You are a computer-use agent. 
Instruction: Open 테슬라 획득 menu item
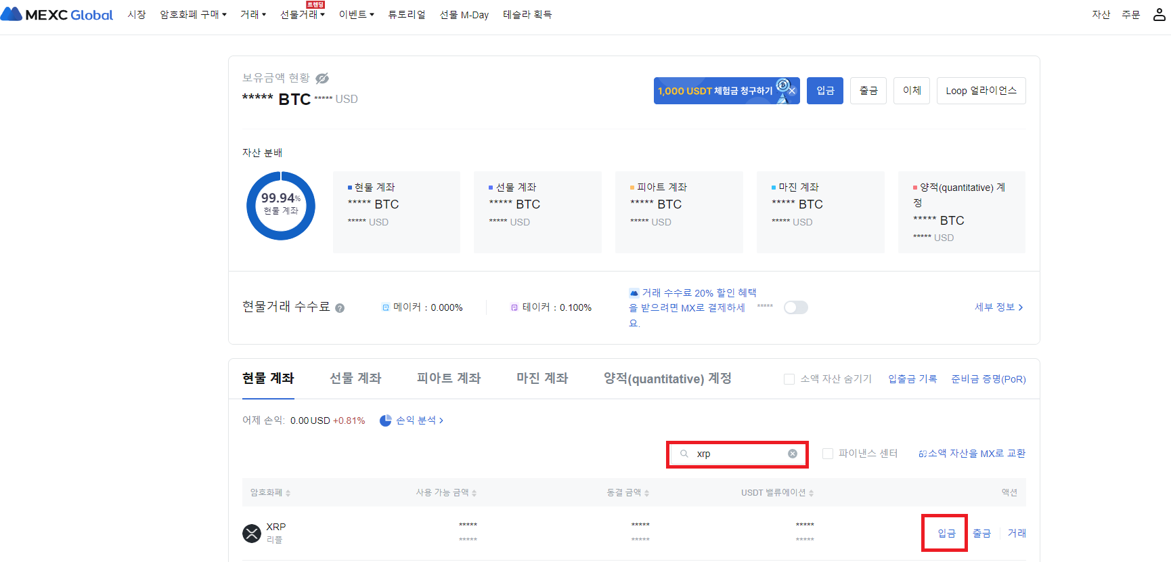527,14
